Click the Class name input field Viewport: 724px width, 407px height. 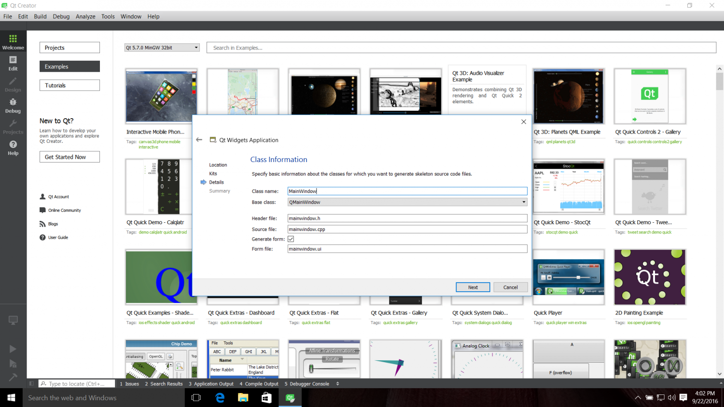pos(407,191)
